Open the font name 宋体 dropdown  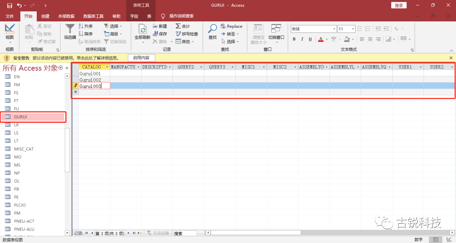[335, 29]
